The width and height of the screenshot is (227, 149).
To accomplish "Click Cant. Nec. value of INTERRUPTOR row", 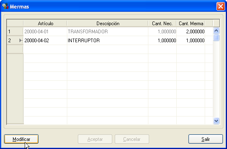I will (162, 41).
